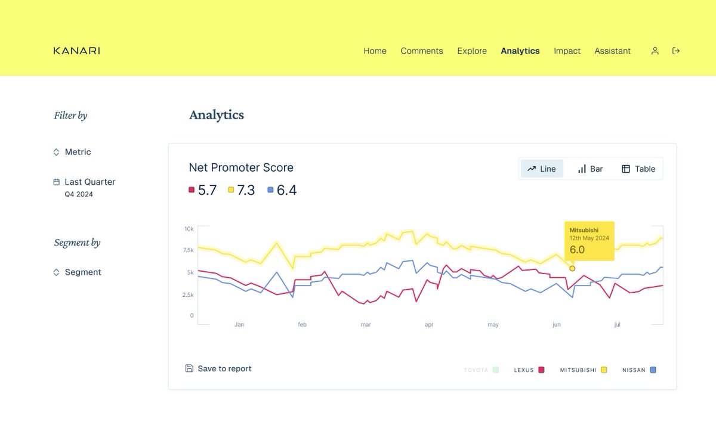Click the KANARI logo
The image size is (716, 447).
point(76,51)
